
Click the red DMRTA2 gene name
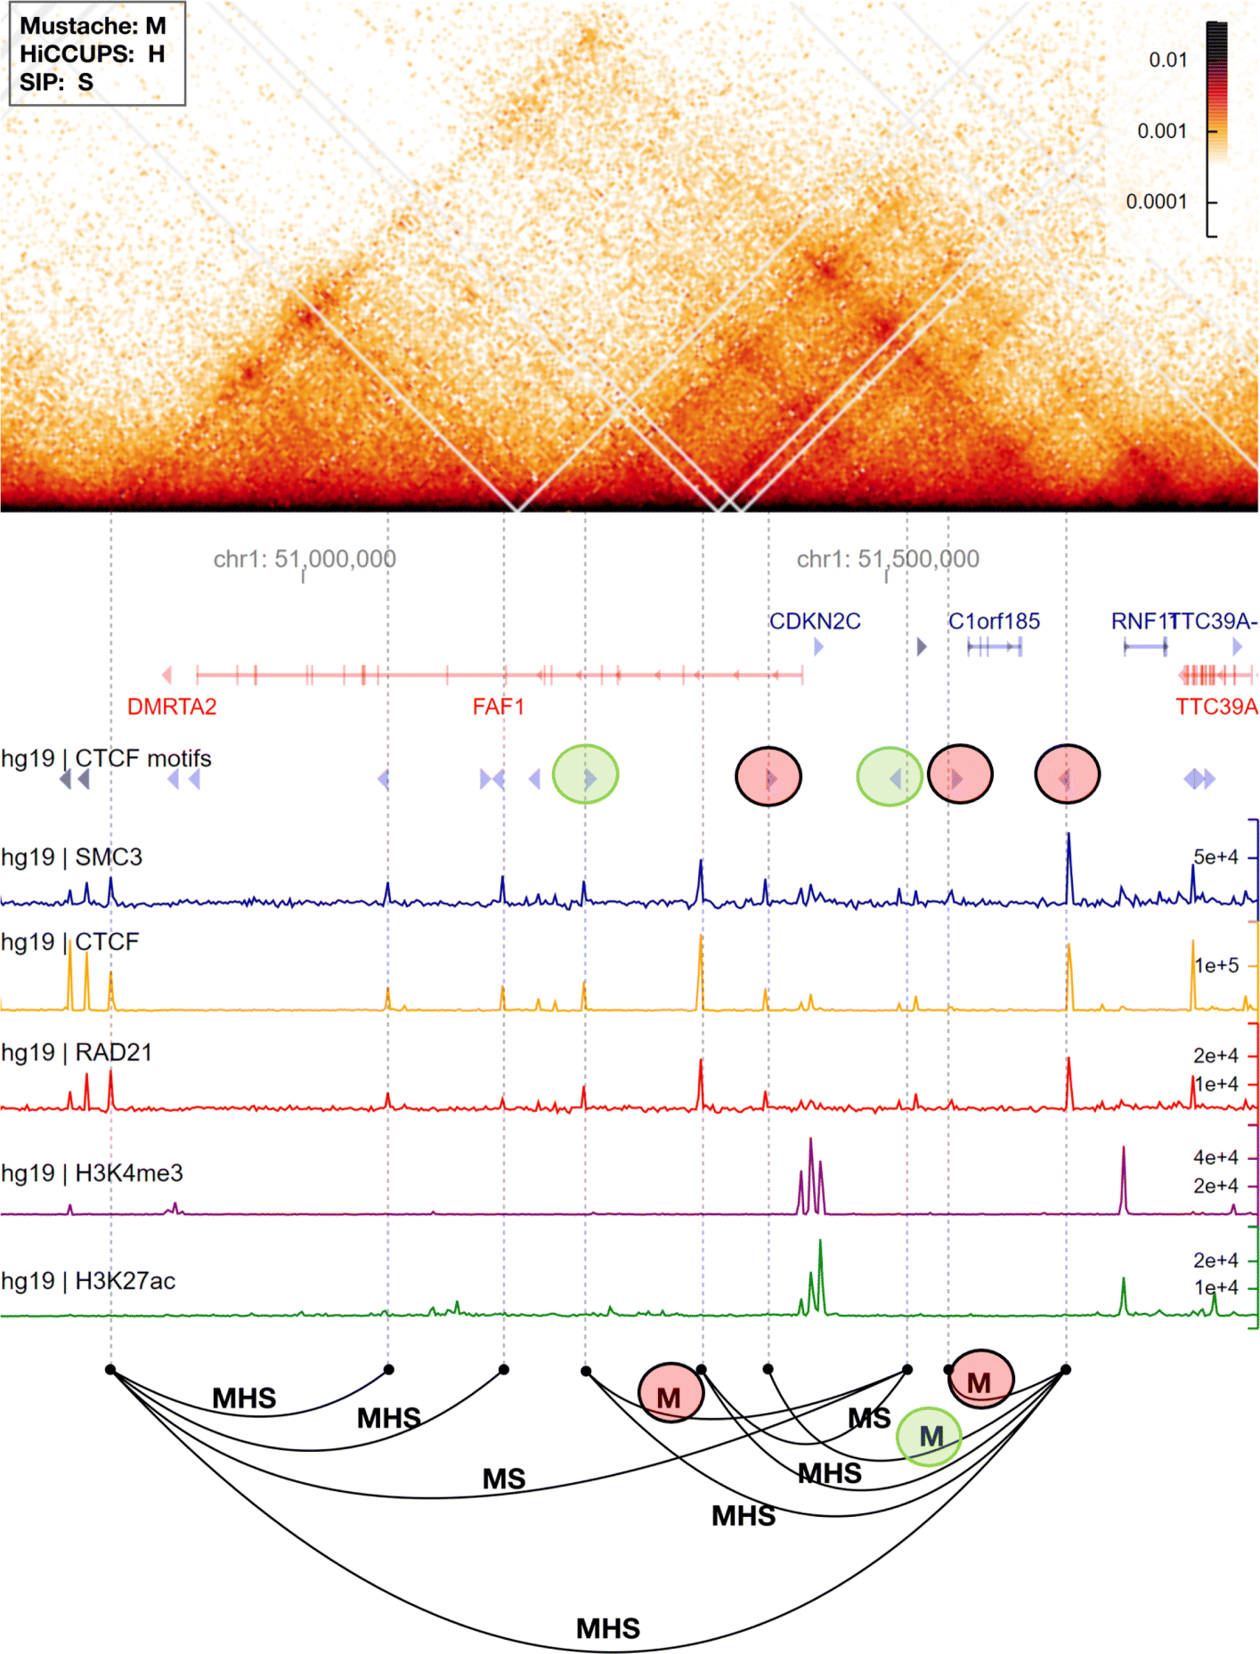(172, 707)
